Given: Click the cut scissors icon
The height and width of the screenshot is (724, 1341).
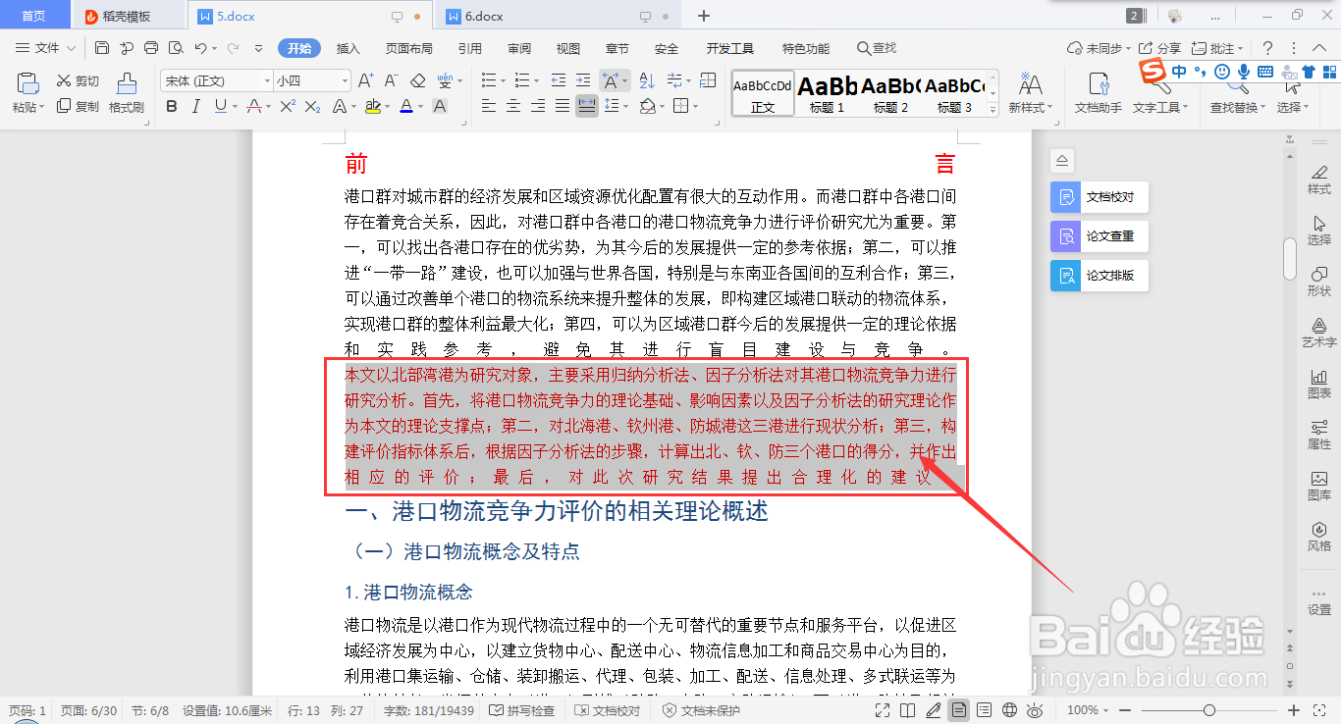Looking at the screenshot, I should click(x=63, y=80).
